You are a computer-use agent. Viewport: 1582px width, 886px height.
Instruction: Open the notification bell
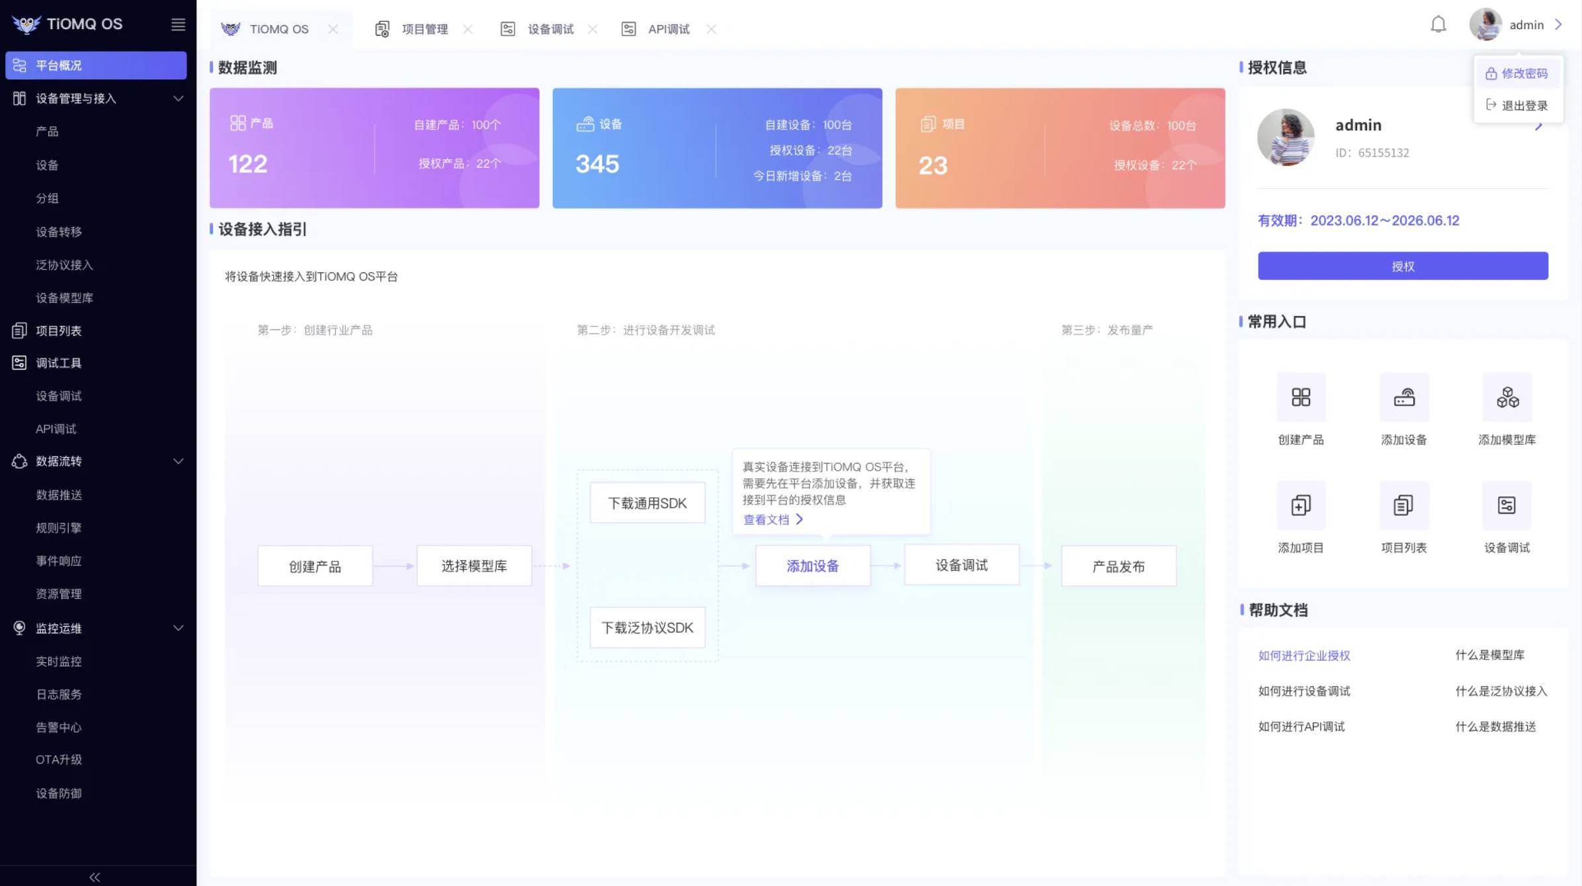(x=1438, y=24)
